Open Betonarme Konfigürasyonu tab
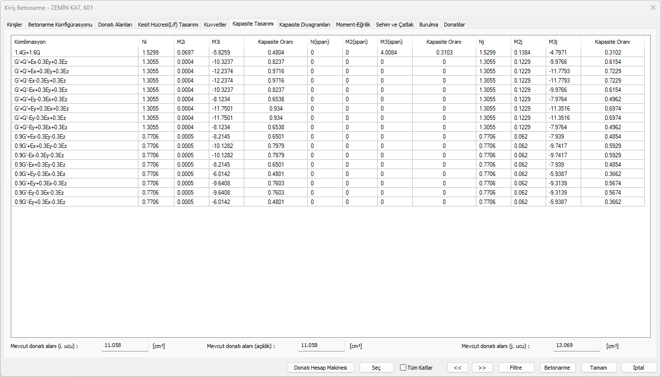The height and width of the screenshot is (377, 661). click(60, 25)
